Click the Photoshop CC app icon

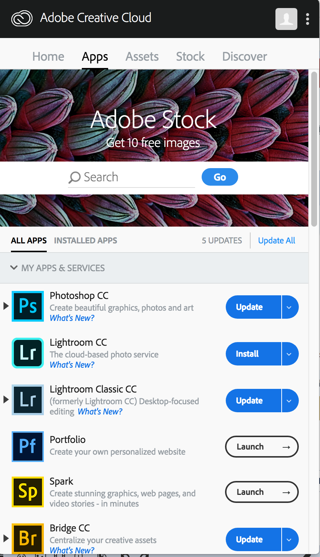coord(28,306)
